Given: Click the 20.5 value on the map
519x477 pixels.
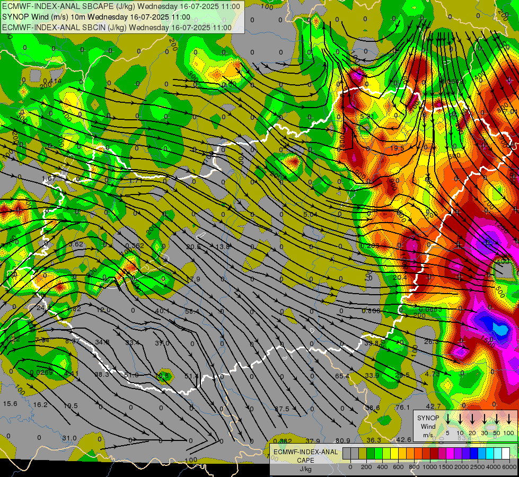Looking at the screenshot, I should tap(193, 246).
